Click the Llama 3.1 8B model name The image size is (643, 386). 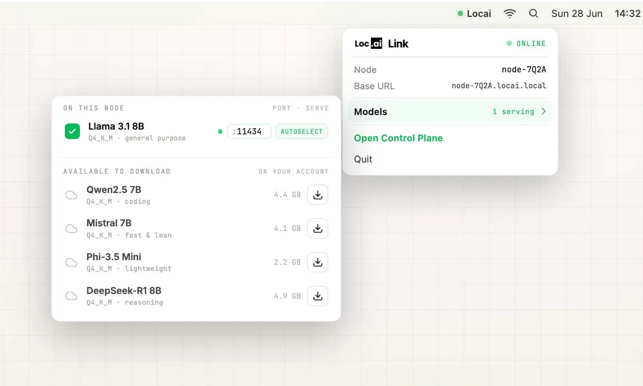point(116,126)
